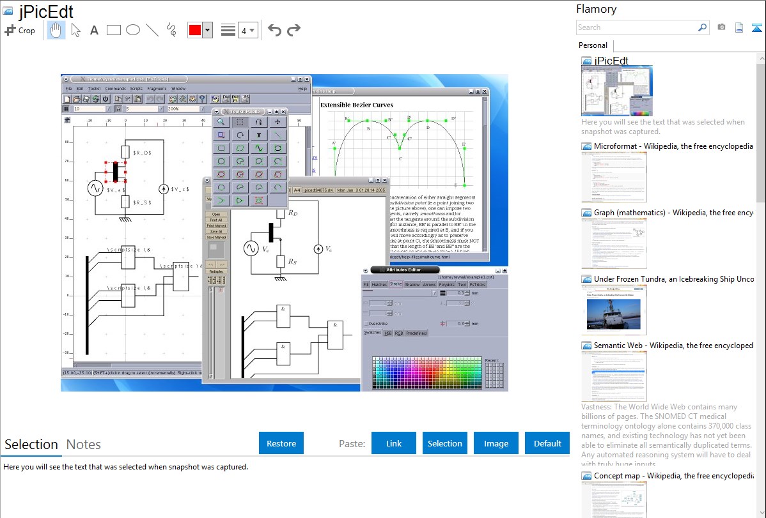The image size is (766, 518).
Task: Click the Search input field
Action: (636, 27)
